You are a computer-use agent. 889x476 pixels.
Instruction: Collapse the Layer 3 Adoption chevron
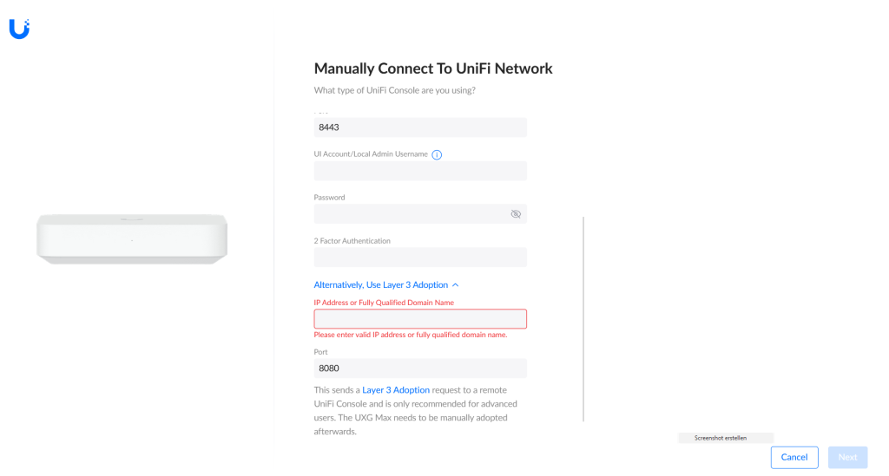455,285
